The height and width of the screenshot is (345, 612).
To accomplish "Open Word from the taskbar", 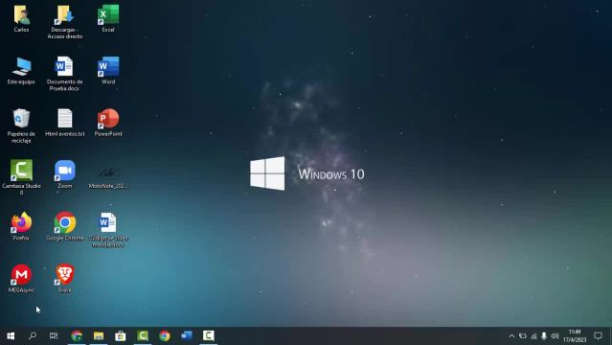I will click(187, 335).
